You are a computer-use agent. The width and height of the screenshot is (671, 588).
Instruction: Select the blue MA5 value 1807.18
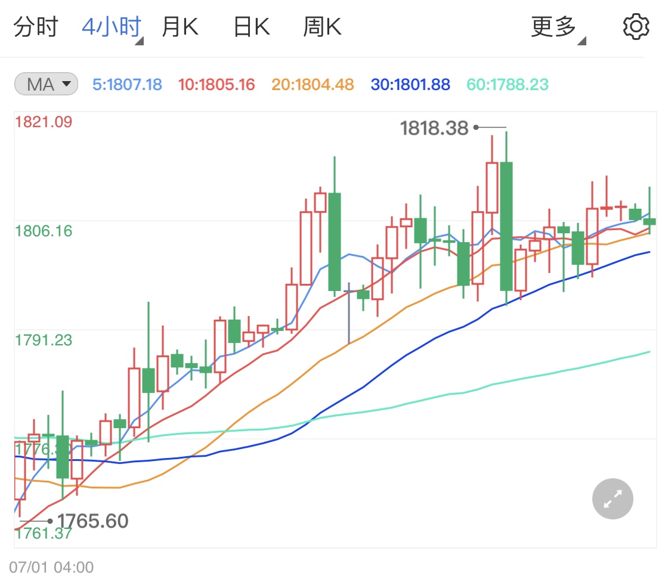click(x=127, y=84)
